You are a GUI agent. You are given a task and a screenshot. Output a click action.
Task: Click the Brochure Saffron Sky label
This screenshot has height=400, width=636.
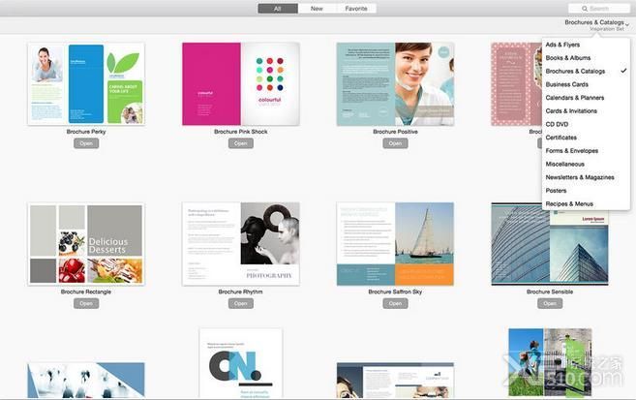tap(395, 292)
